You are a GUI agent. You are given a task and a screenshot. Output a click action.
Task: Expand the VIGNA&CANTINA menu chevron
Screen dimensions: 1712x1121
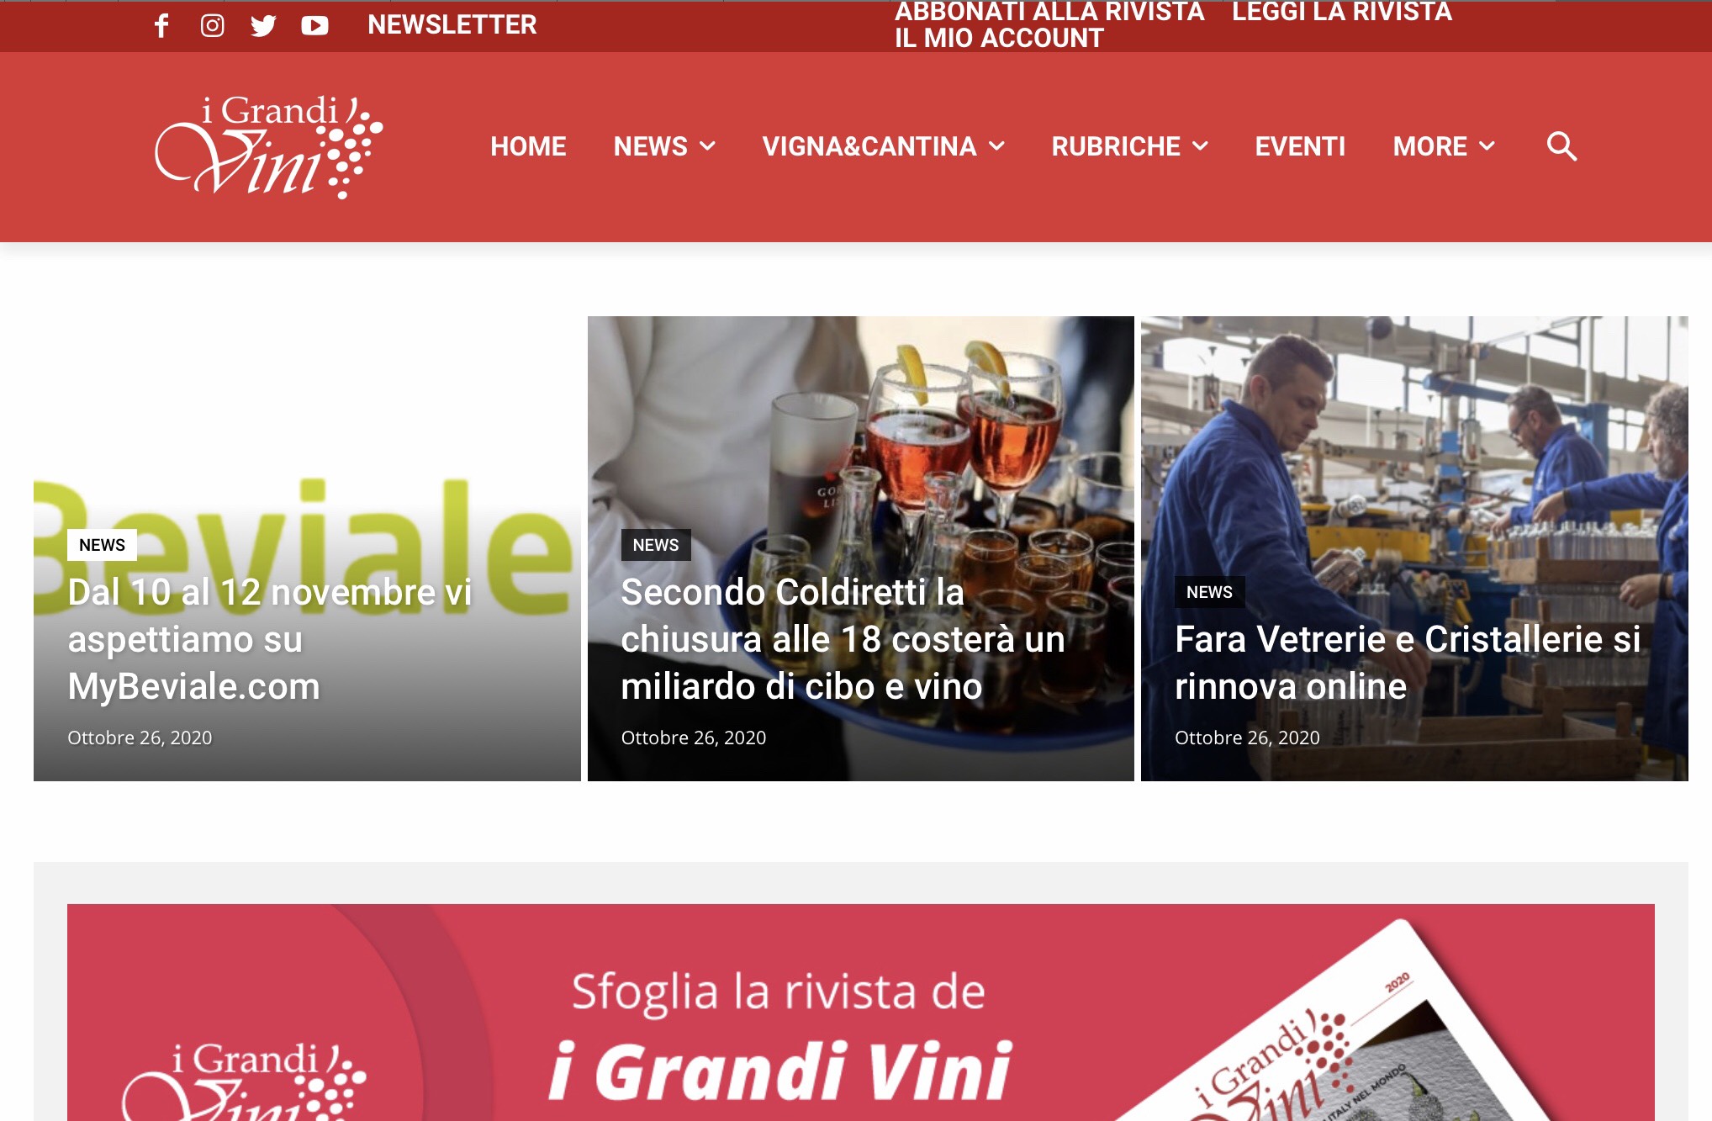(996, 146)
